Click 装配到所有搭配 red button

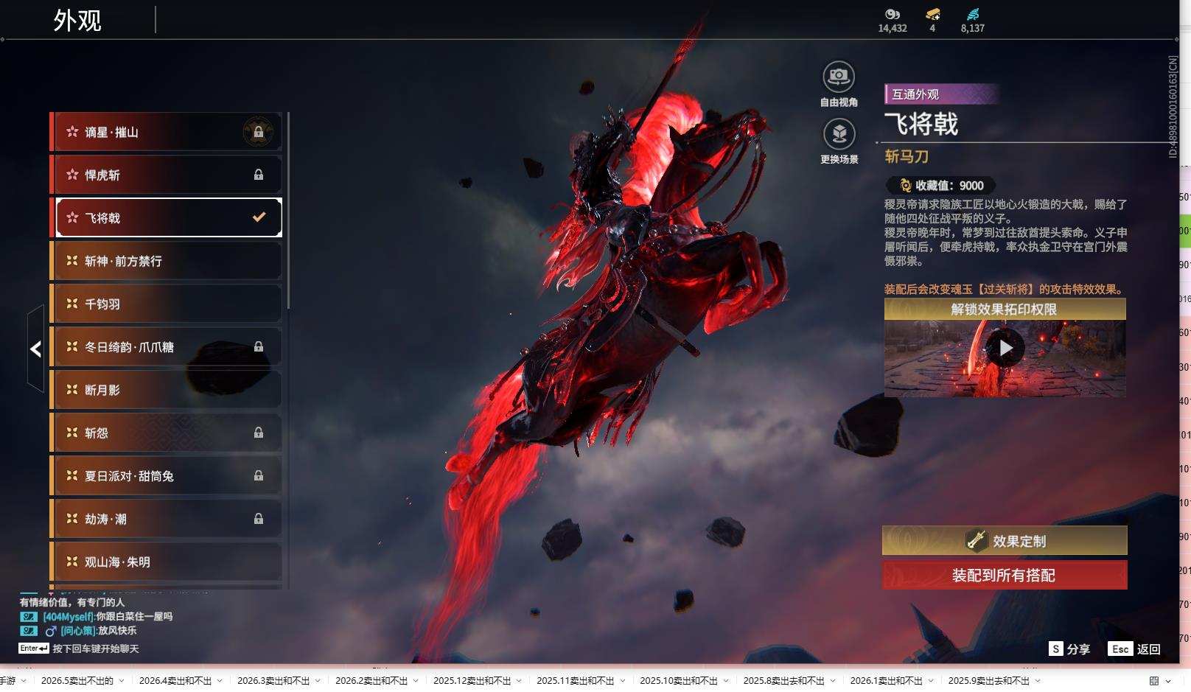tap(1005, 575)
